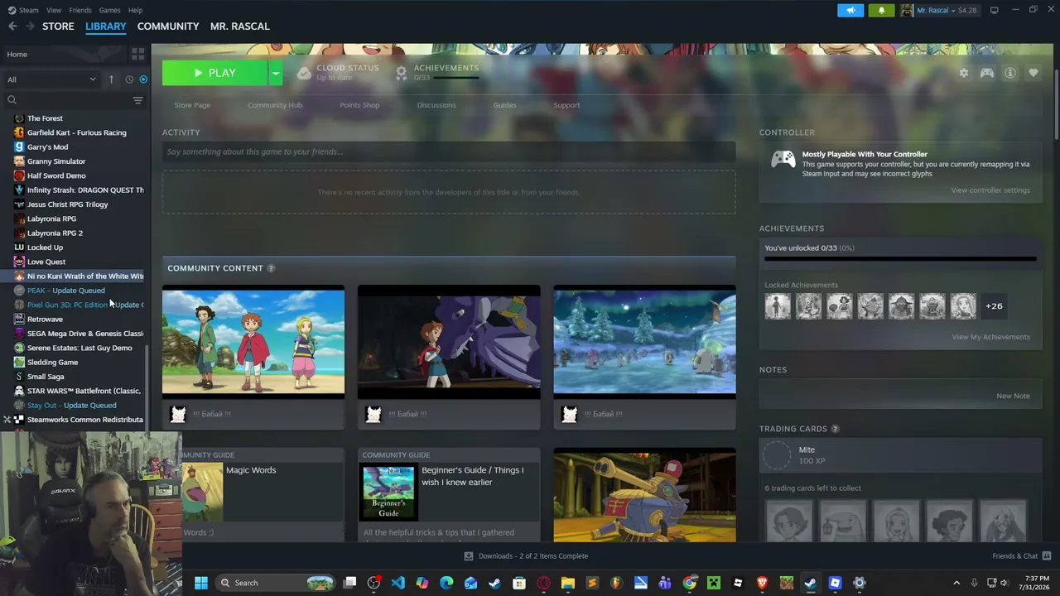This screenshot has width=1060, height=596.
Task: Click the library search magnifier icon
Action: coord(12,100)
